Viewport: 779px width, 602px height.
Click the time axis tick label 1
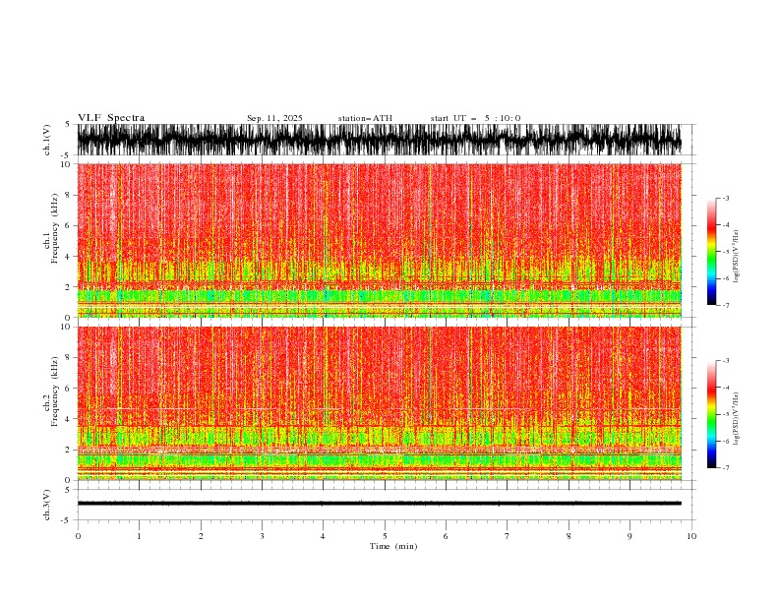click(x=139, y=536)
